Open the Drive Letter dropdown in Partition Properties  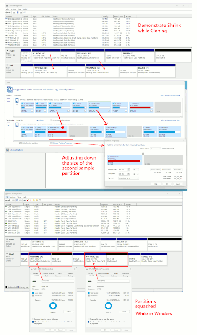tap(155, 149)
